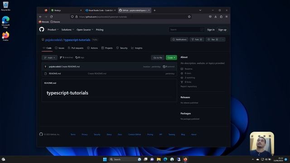The height and width of the screenshot is (163, 290).
Task: Reload the page with refresh icon
Action: [51, 17]
